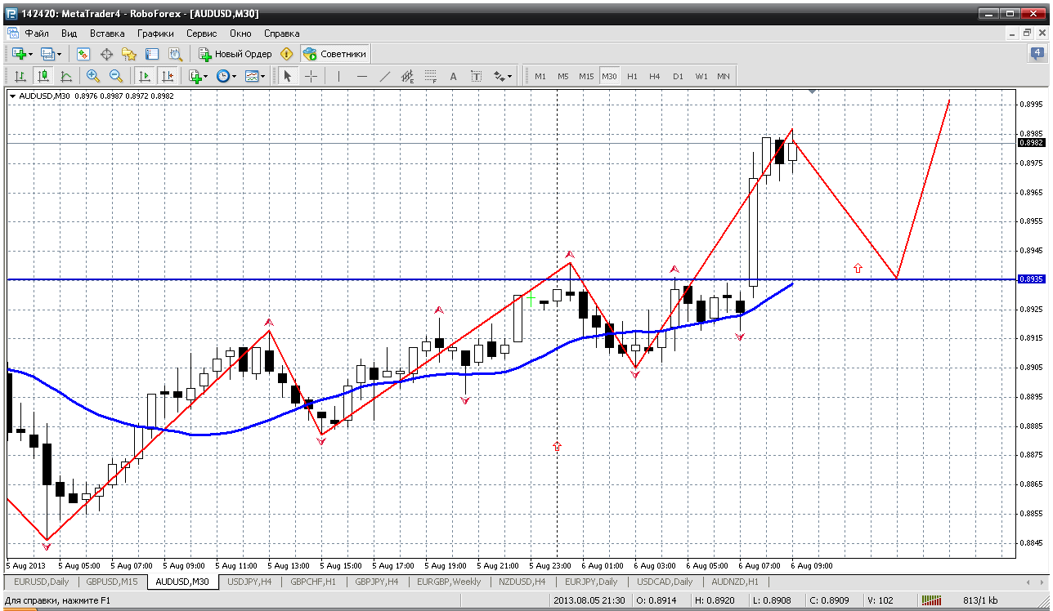Switch chart to candlesticks
This screenshot has height=611, width=1053.
pos(43,76)
